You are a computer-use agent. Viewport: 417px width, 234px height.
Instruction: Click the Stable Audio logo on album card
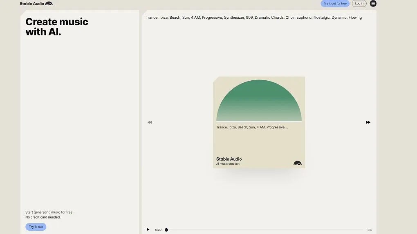298,163
